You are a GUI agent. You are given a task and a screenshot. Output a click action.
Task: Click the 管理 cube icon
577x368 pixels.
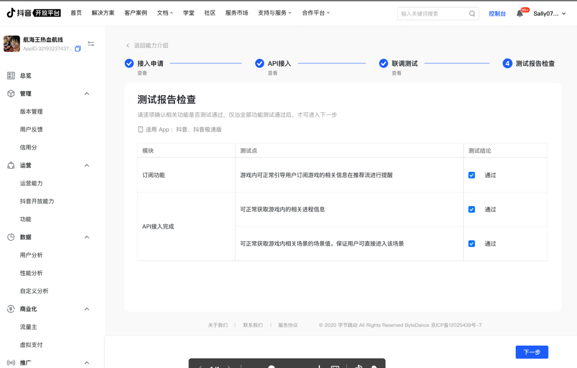(x=11, y=93)
